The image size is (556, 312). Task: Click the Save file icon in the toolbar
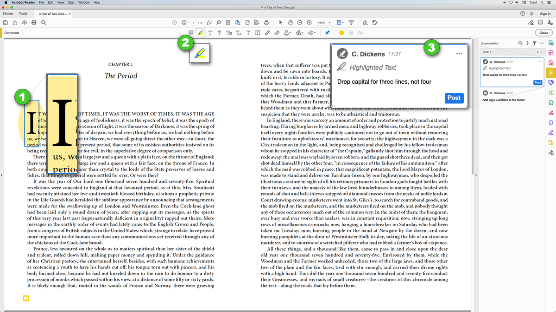pyautogui.click(x=6, y=23)
